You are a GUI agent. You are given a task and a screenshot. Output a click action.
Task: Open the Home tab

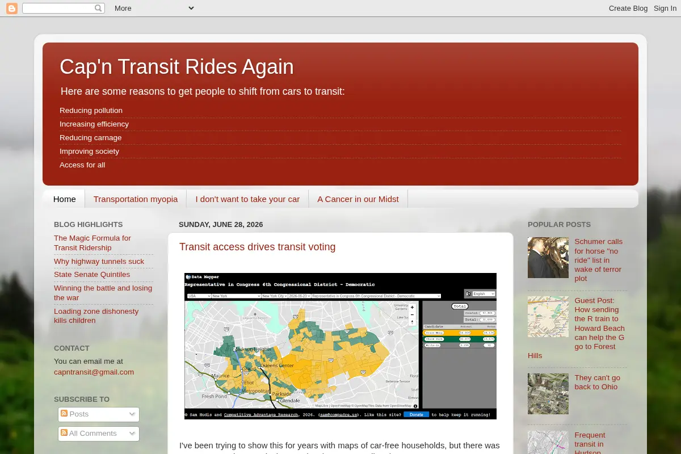64,199
